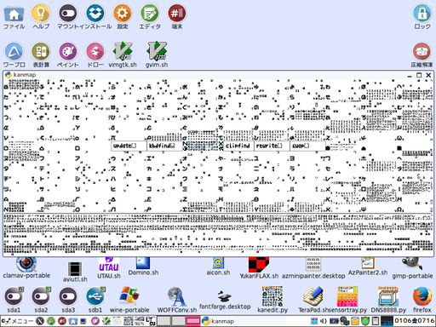Screen dimensions: 436x327
Task: Launch WOFFConv.sh desktop icon
Action: pos(176,296)
